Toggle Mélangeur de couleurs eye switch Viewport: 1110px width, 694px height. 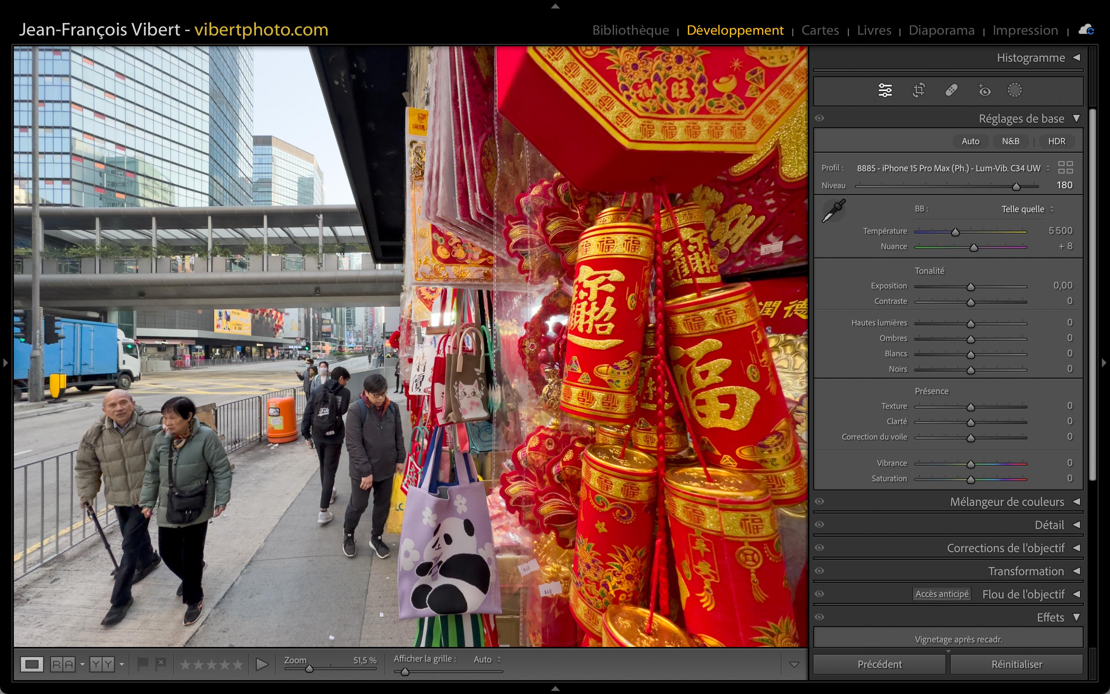(x=820, y=502)
